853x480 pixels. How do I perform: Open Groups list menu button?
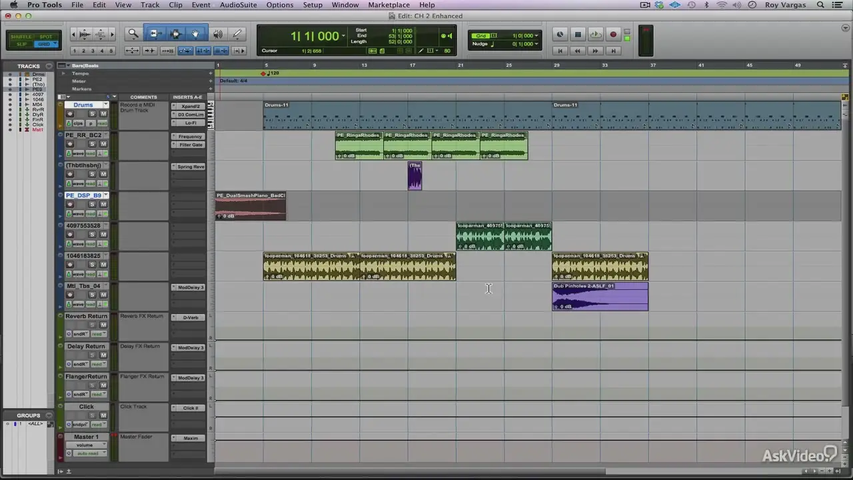pyautogui.click(x=48, y=415)
